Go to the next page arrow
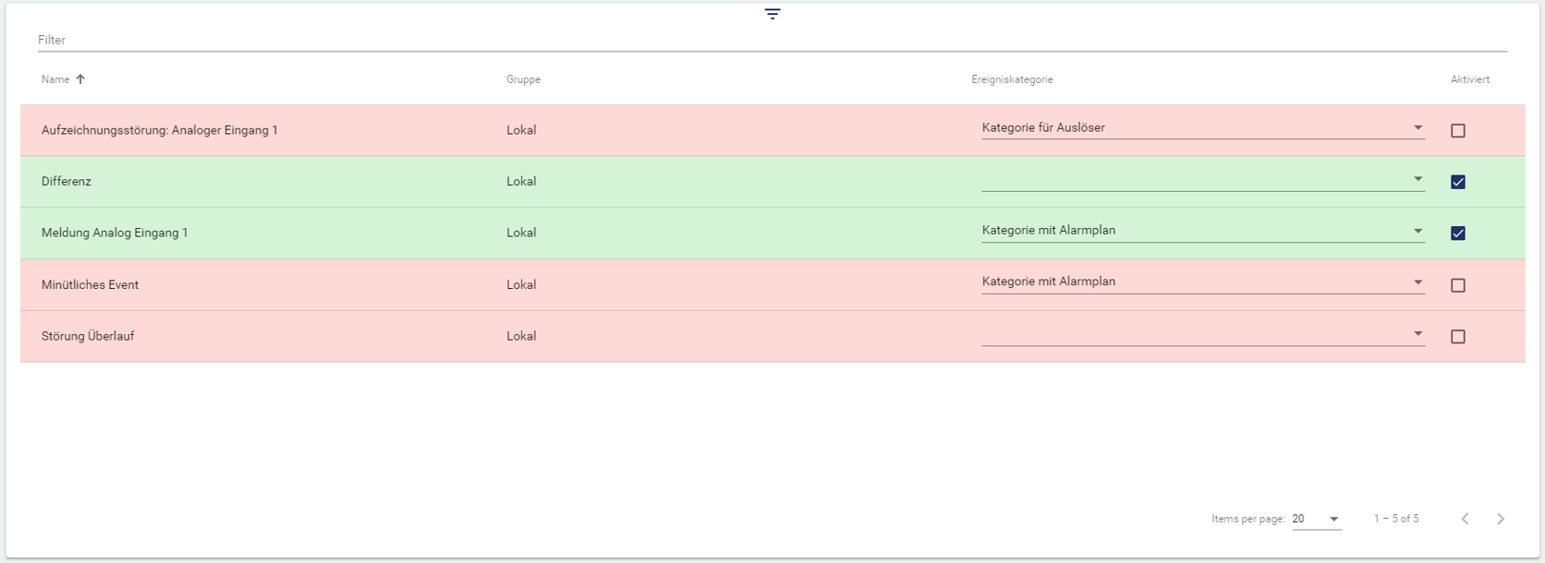The image size is (1545, 563). [x=1500, y=519]
